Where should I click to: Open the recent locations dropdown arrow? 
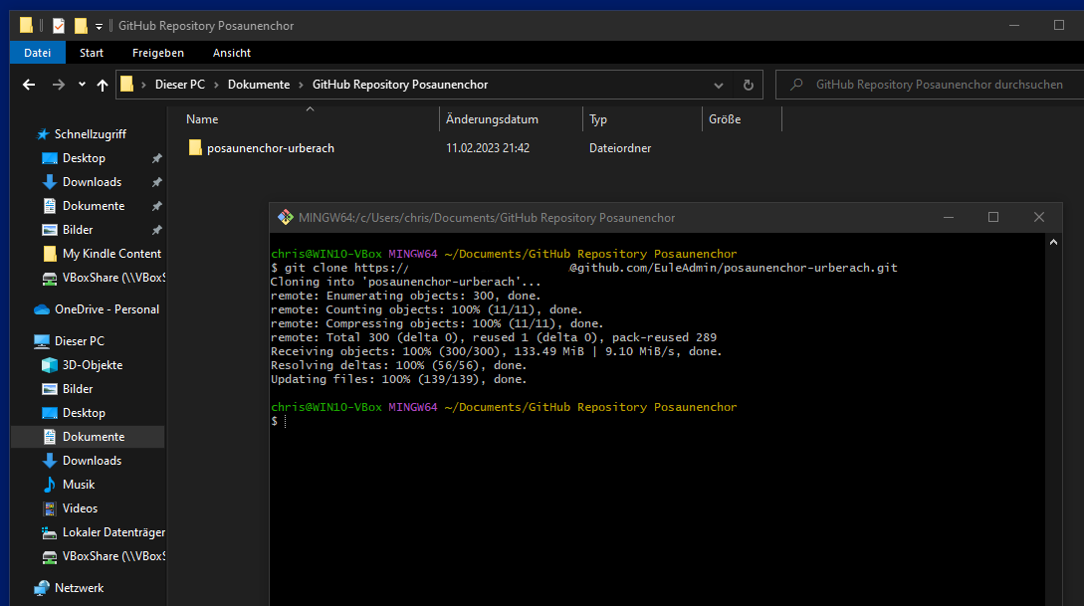pyautogui.click(x=82, y=85)
